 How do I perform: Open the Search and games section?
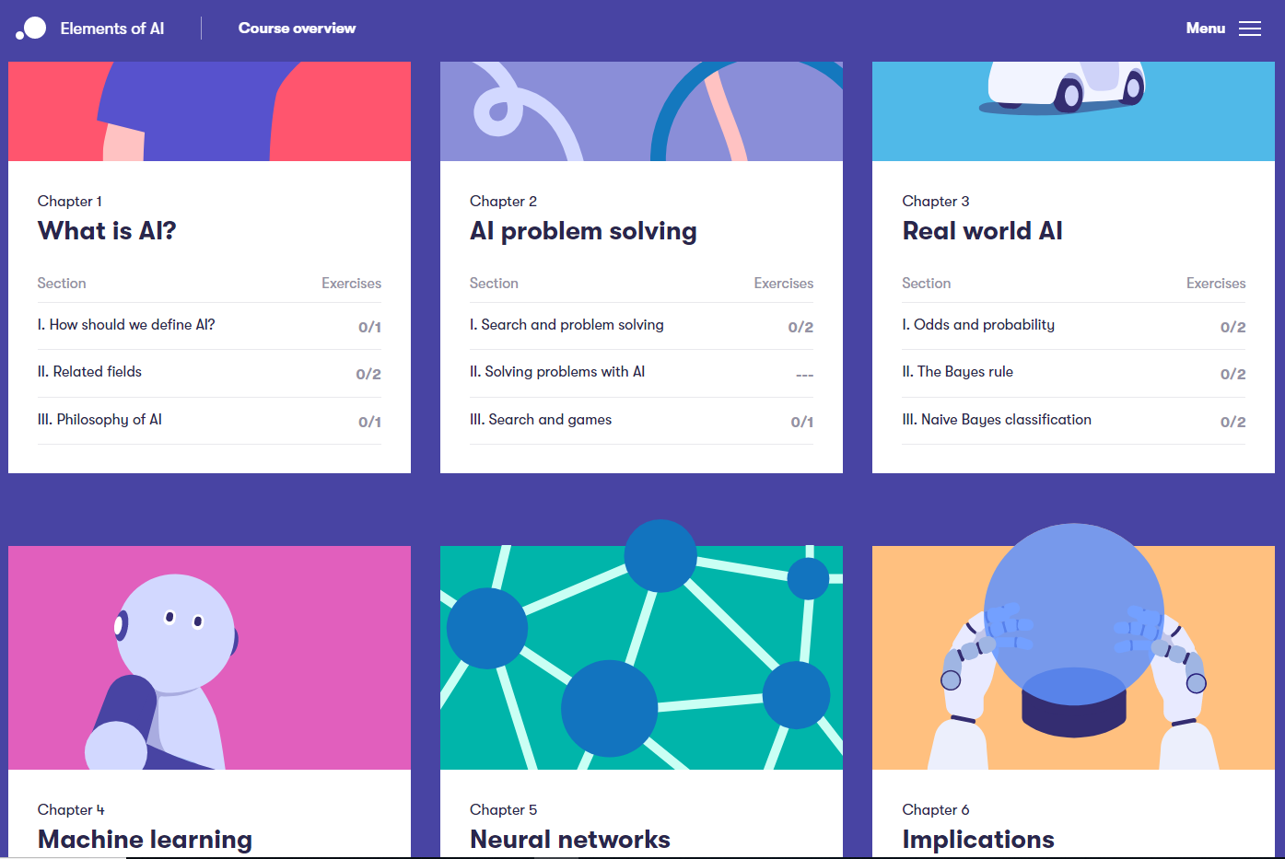541,420
